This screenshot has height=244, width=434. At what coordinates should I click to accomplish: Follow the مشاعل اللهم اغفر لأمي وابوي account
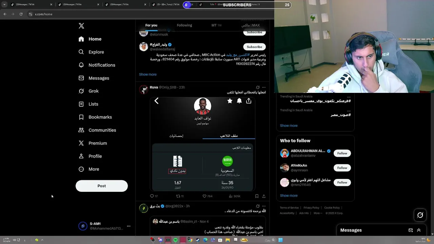342,182
